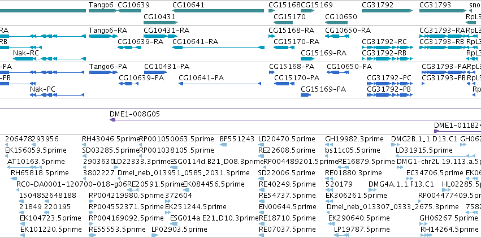Select the CG10650-RA transcript glyph
481x238 pixels.
[337, 36]
